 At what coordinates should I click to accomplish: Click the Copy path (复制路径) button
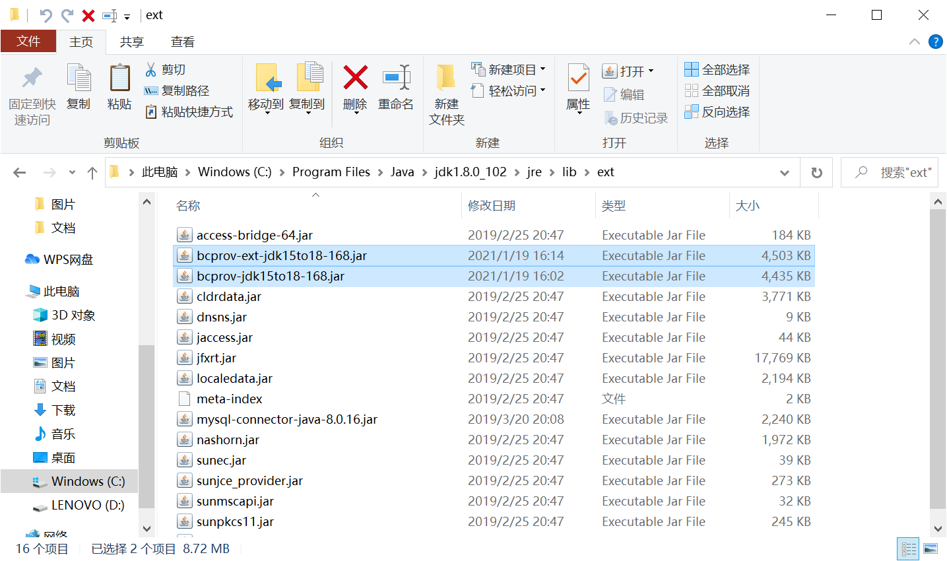coord(177,90)
